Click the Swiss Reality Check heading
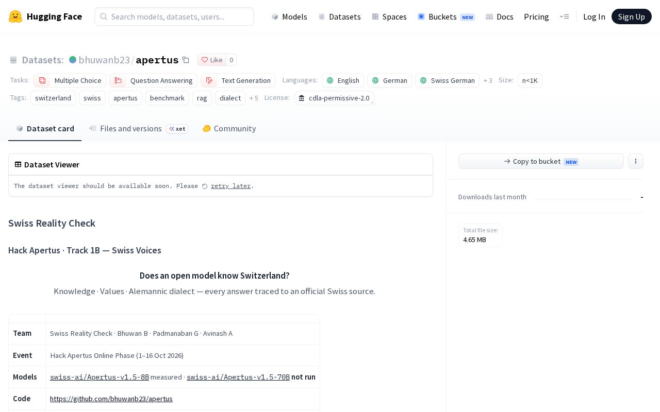 click(x=52, y=223)
